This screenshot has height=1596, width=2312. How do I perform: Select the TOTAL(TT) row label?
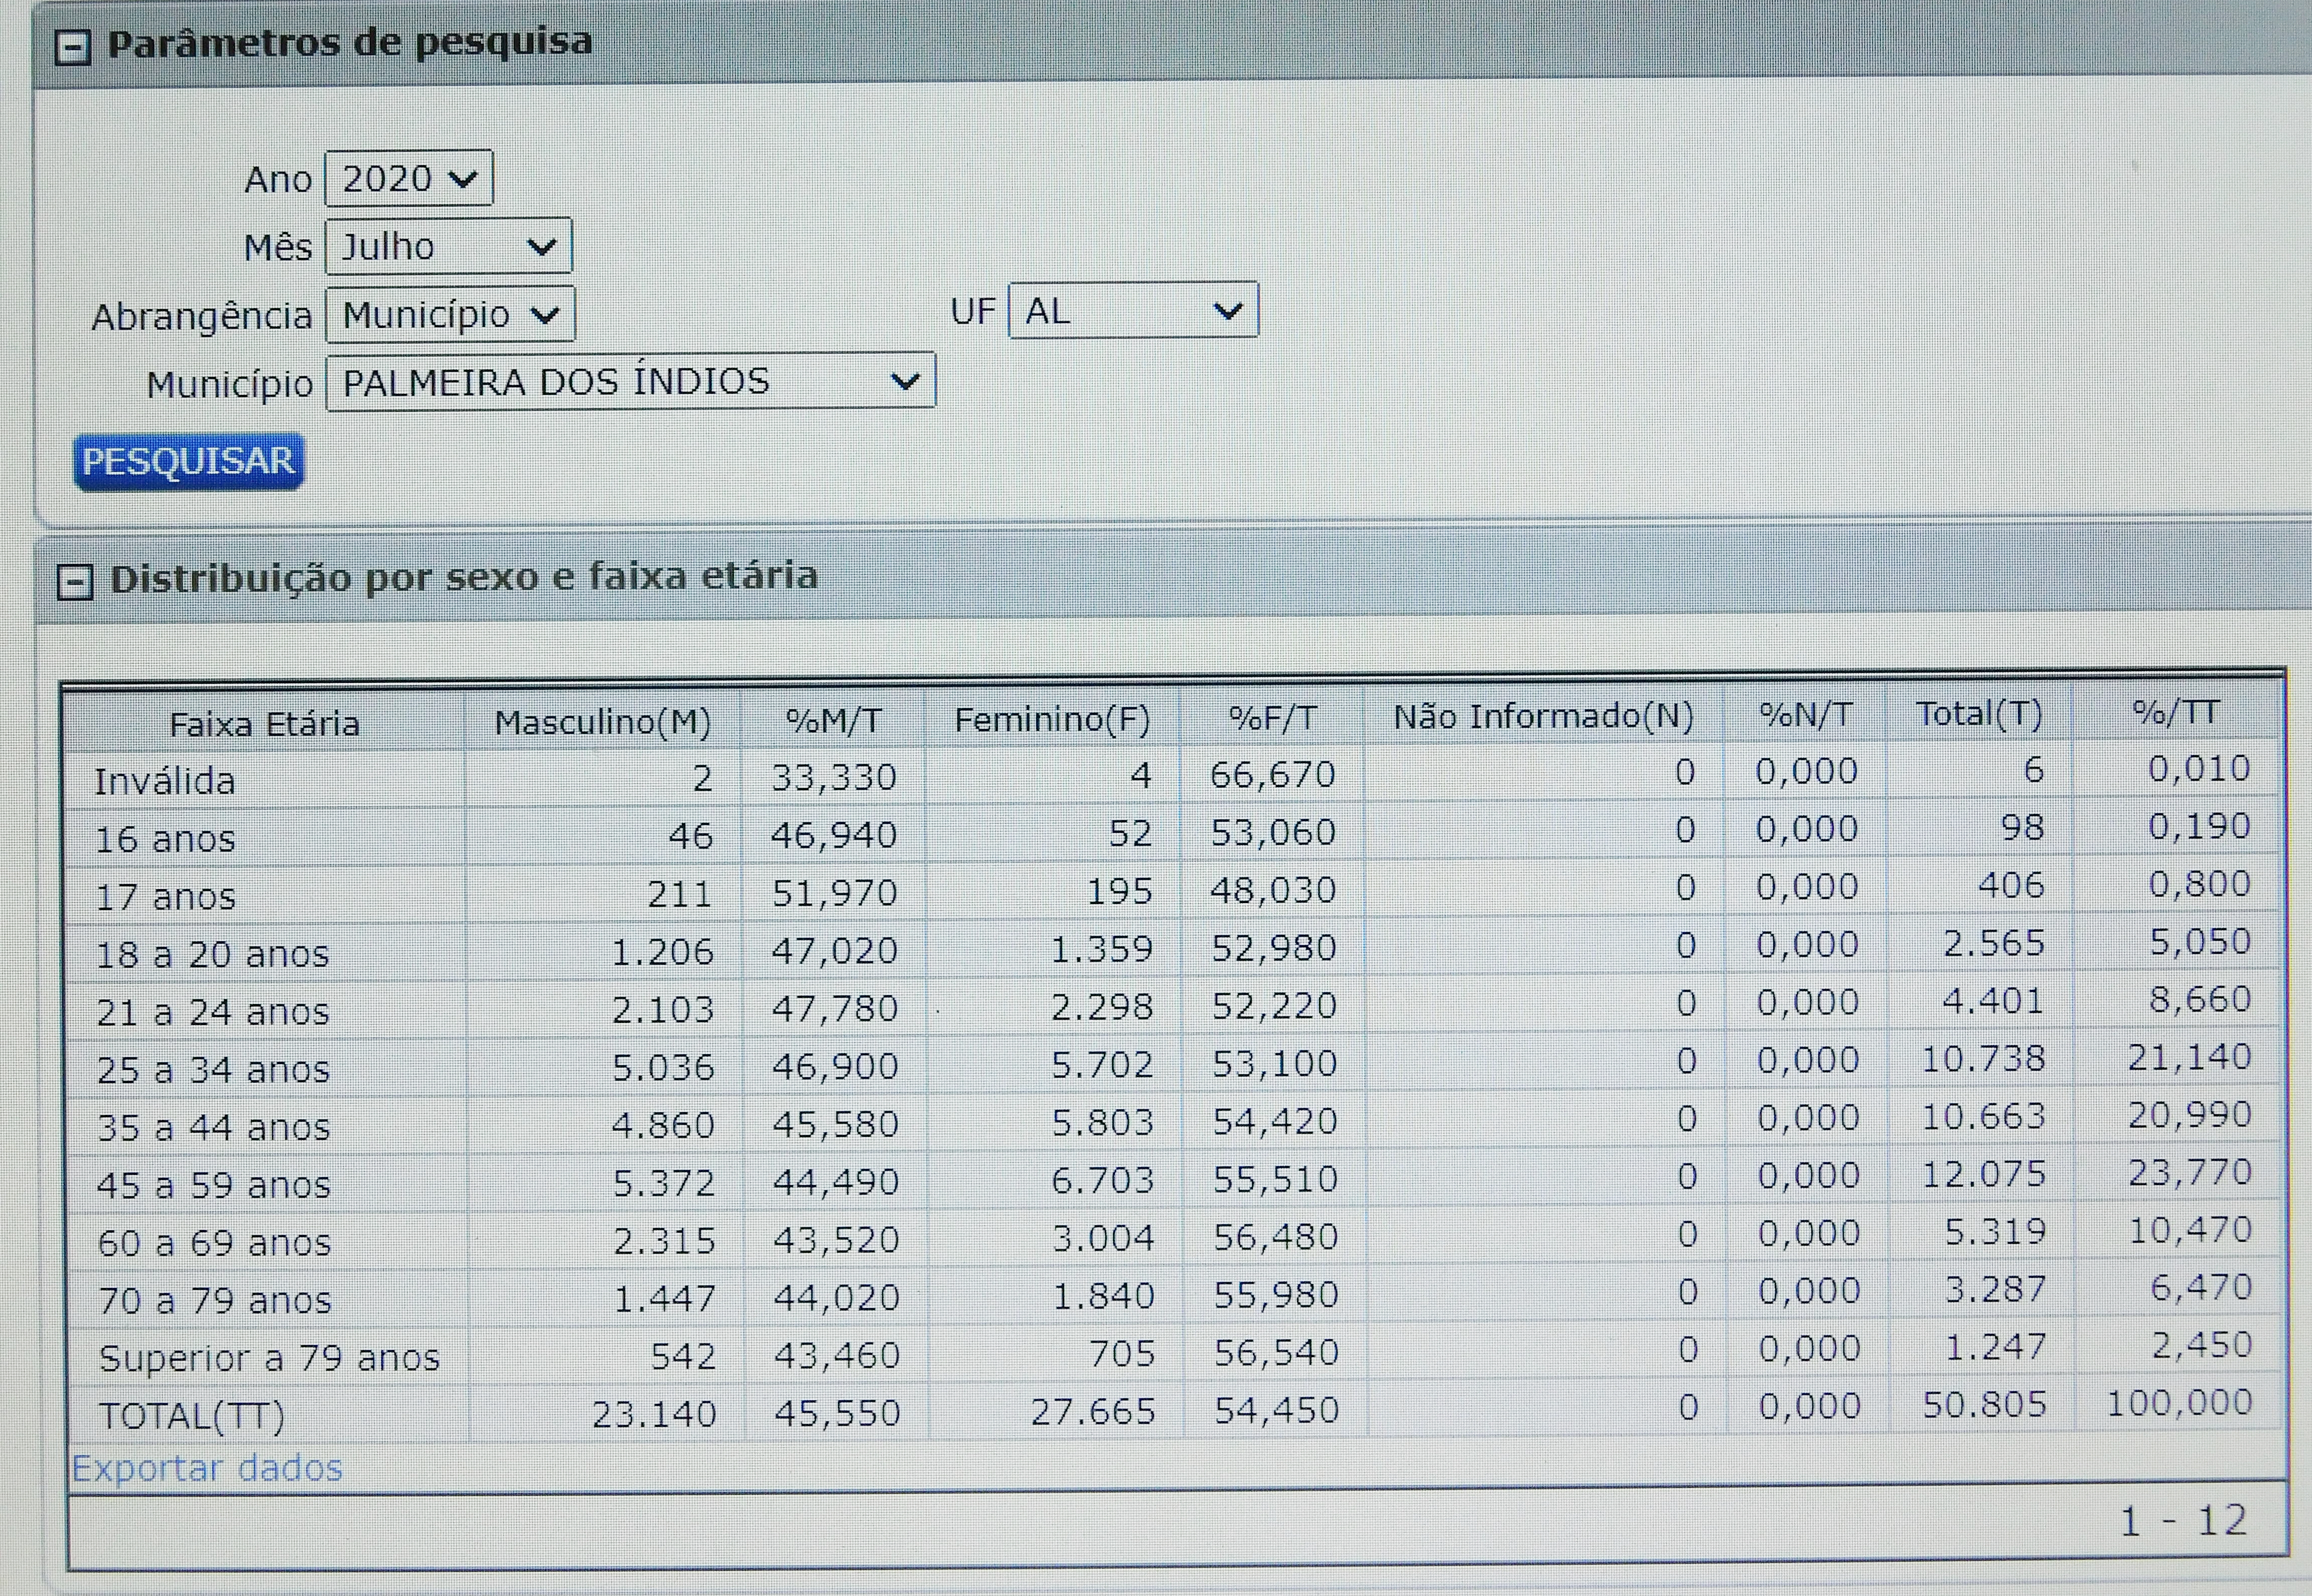[192, 1417]
